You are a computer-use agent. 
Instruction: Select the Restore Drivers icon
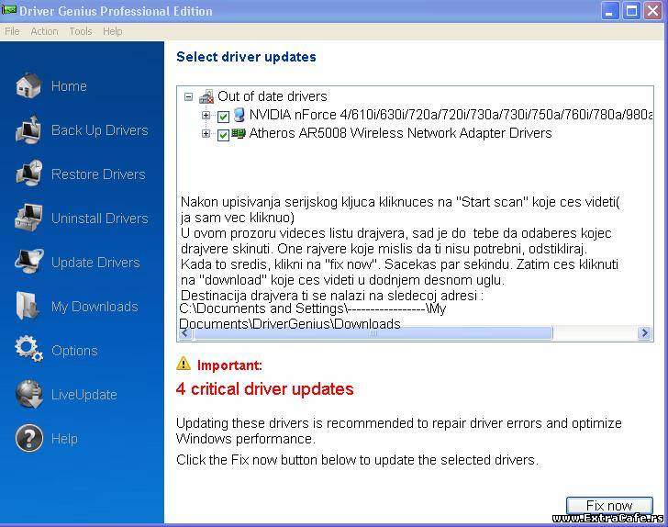[x=28, y=174]
